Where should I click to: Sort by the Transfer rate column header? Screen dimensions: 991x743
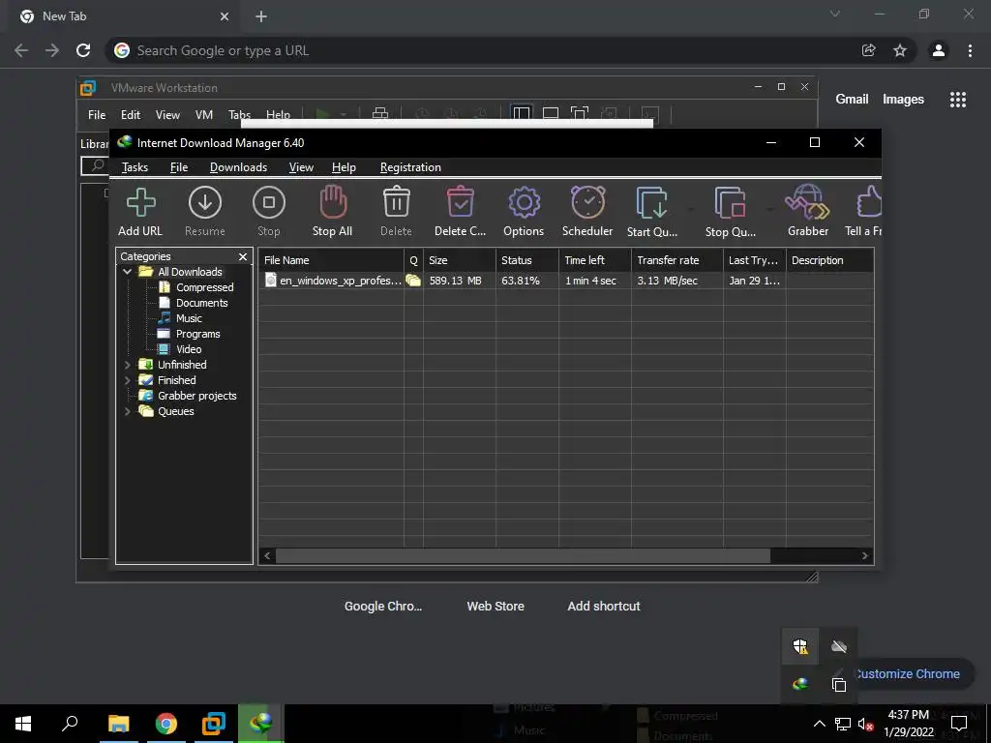pyautogui.click(x=676, y=260)
